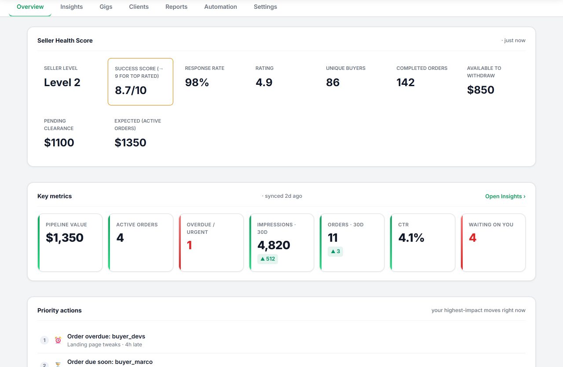Click the 98% response rate value

tap(197, 83)
